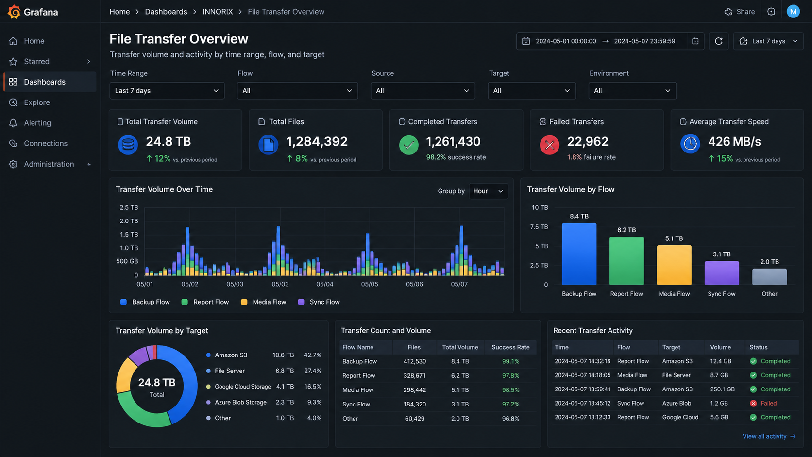Toggle Google Cloud Storage in donut legend
Viewport: 812px width, 457px height.
[238, 387]
